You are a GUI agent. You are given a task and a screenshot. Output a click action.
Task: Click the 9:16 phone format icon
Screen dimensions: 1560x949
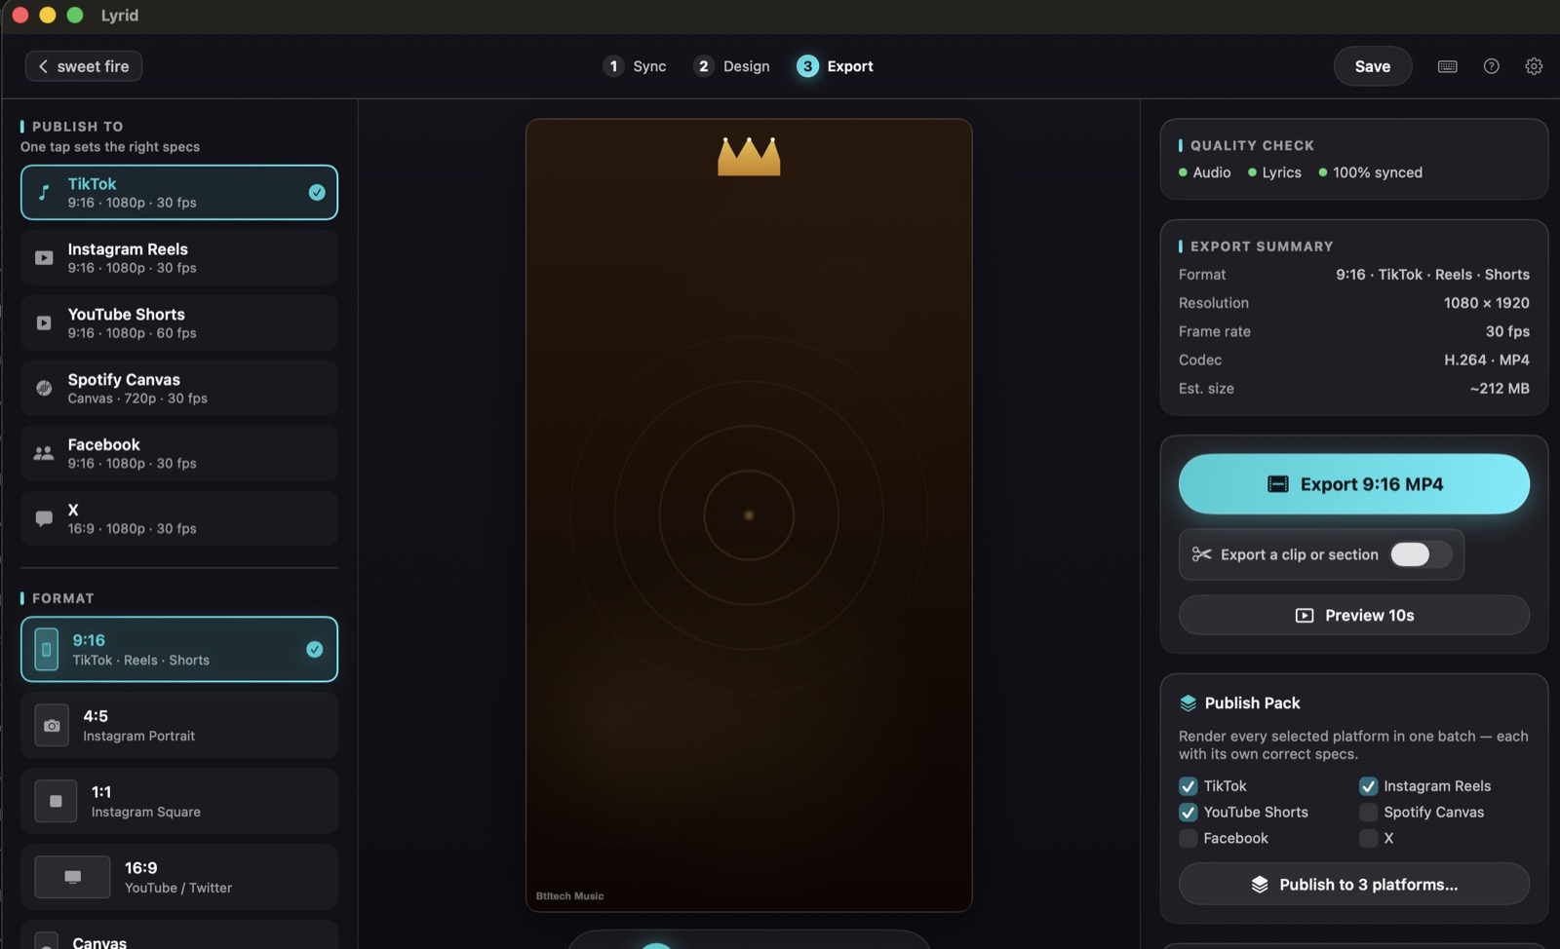pyautogui.click(x=46, y=649)
